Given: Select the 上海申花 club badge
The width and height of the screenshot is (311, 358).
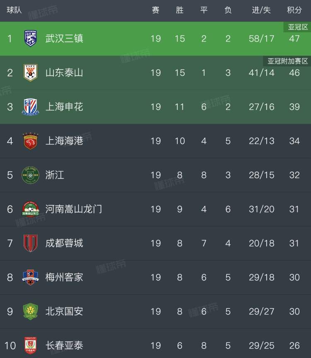Looking at the screenshot, I should tap(31, 106).
